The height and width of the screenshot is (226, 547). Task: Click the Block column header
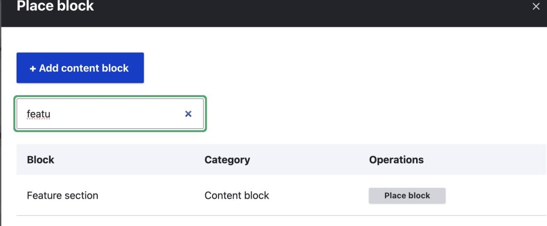pos(41,159)
